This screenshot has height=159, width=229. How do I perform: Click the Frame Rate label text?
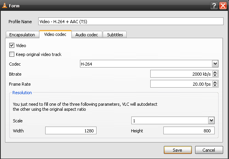(20, 84)
